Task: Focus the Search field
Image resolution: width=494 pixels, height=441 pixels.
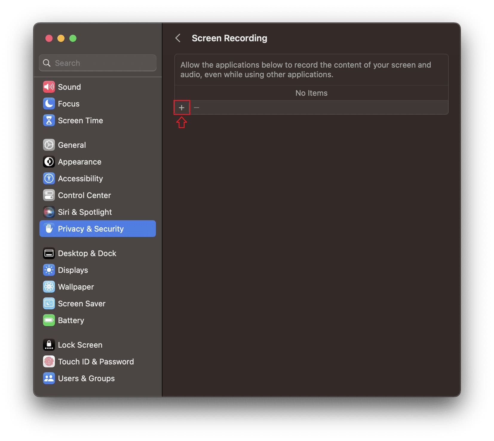Action: [98, 63]
